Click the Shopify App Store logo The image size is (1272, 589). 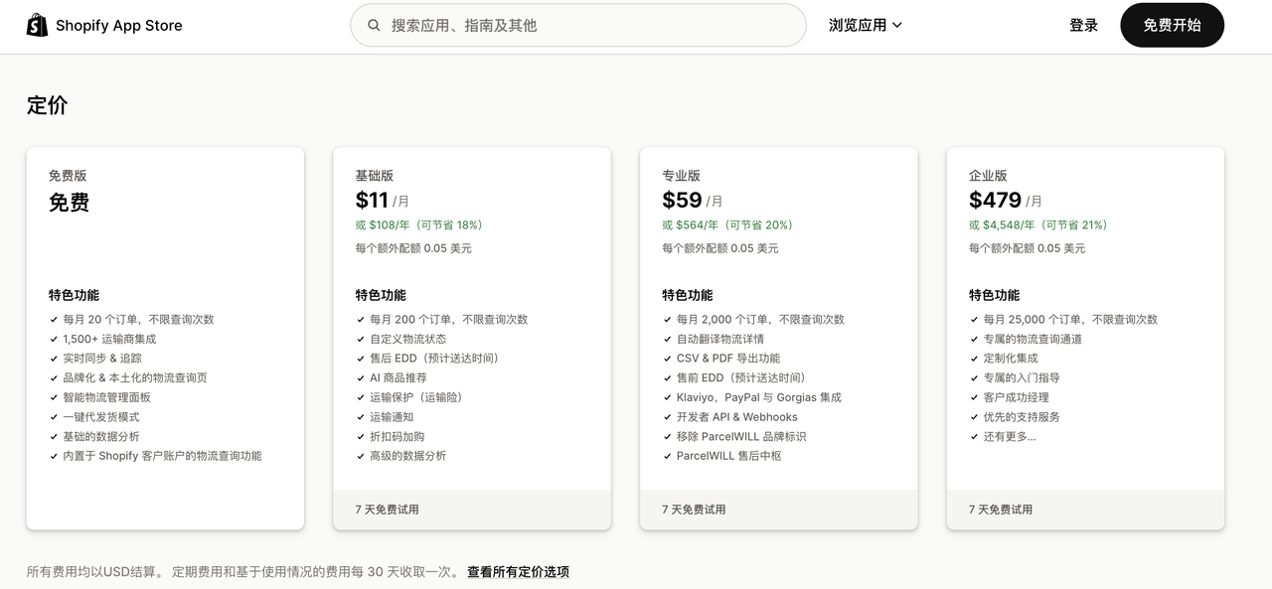click(x=103, y=25)
